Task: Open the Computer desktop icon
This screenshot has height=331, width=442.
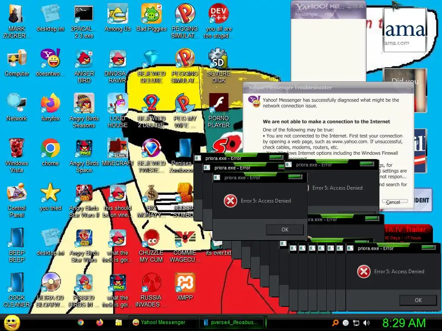Action: [x=17, y=62]
